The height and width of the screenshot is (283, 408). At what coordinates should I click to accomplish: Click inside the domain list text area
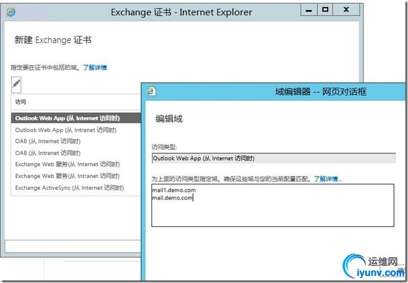pyautogui.click(x=272, y=205)
